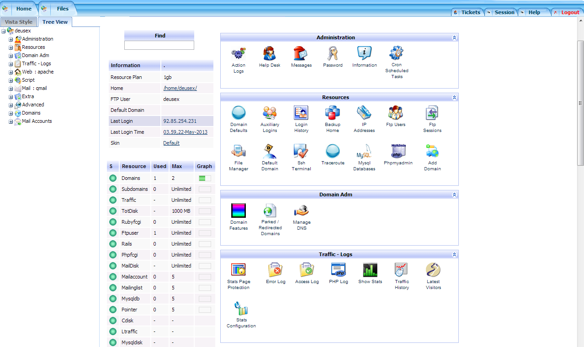The height and width of the screenshot is (347, 584).
Task: Open the File Manager icon
Action: (239, 152)
